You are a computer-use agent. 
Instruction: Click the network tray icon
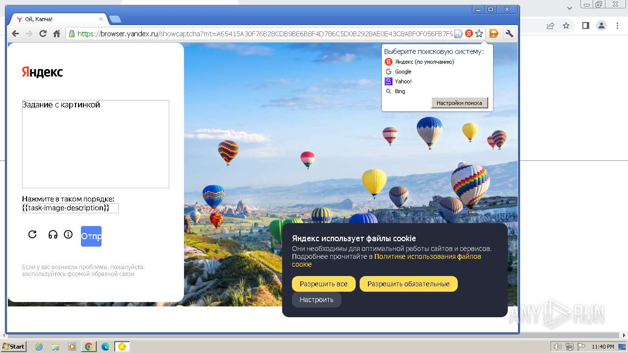[x=570, y=347]
